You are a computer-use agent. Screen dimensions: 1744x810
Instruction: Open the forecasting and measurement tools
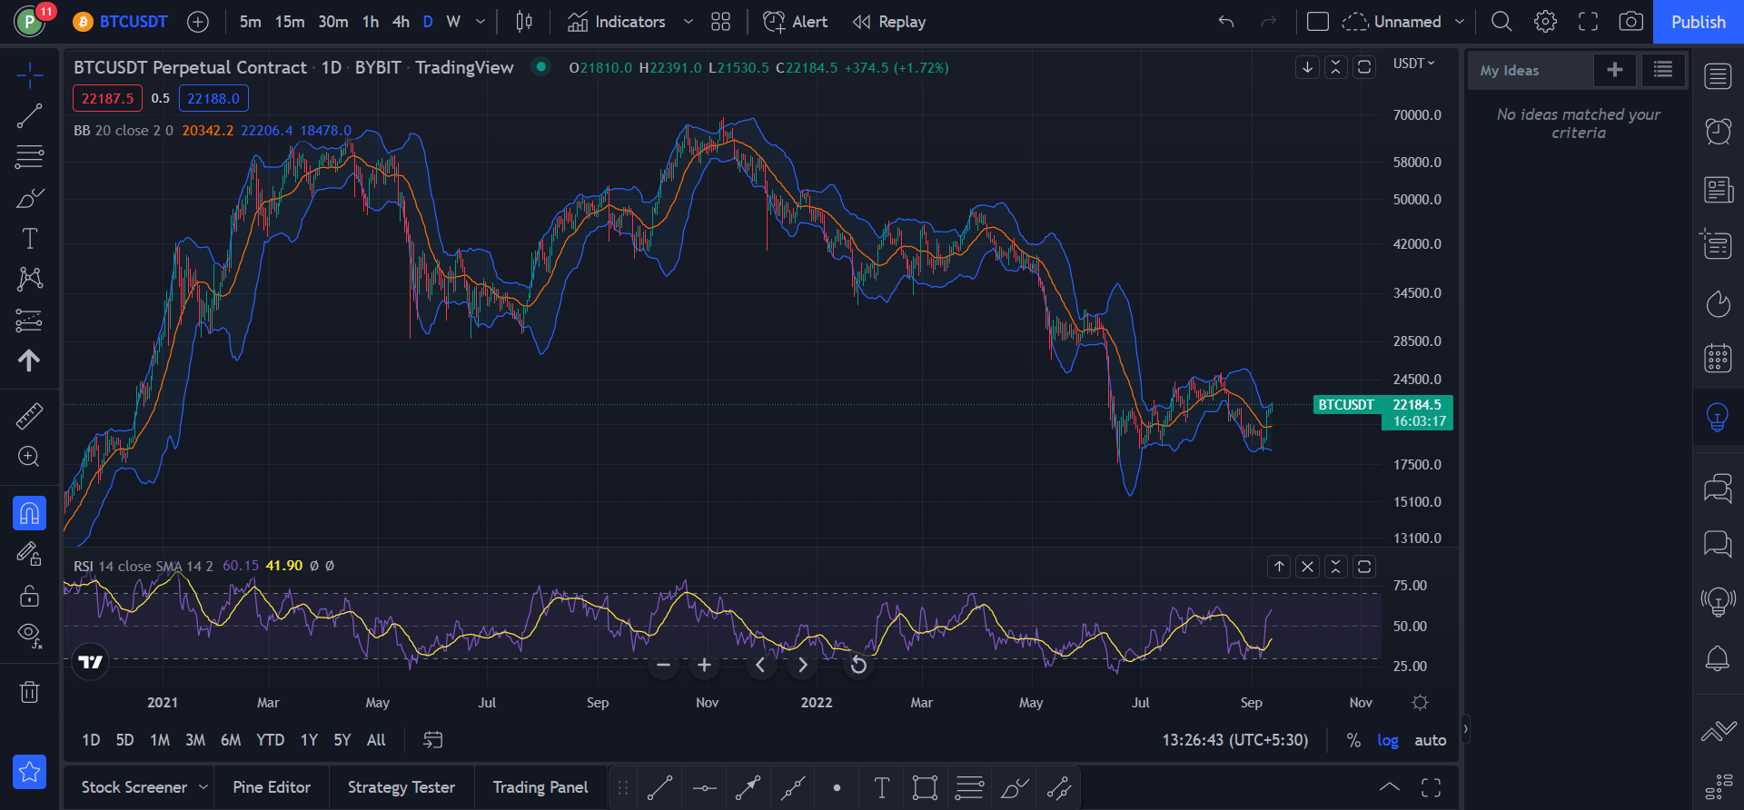click(29, 320)
